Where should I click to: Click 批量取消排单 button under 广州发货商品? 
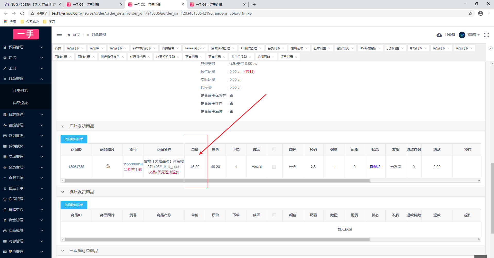click(x=74, y=139)
